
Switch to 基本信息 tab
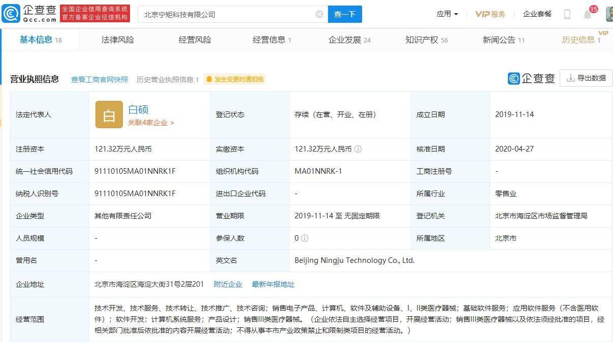tap(41, 40)
